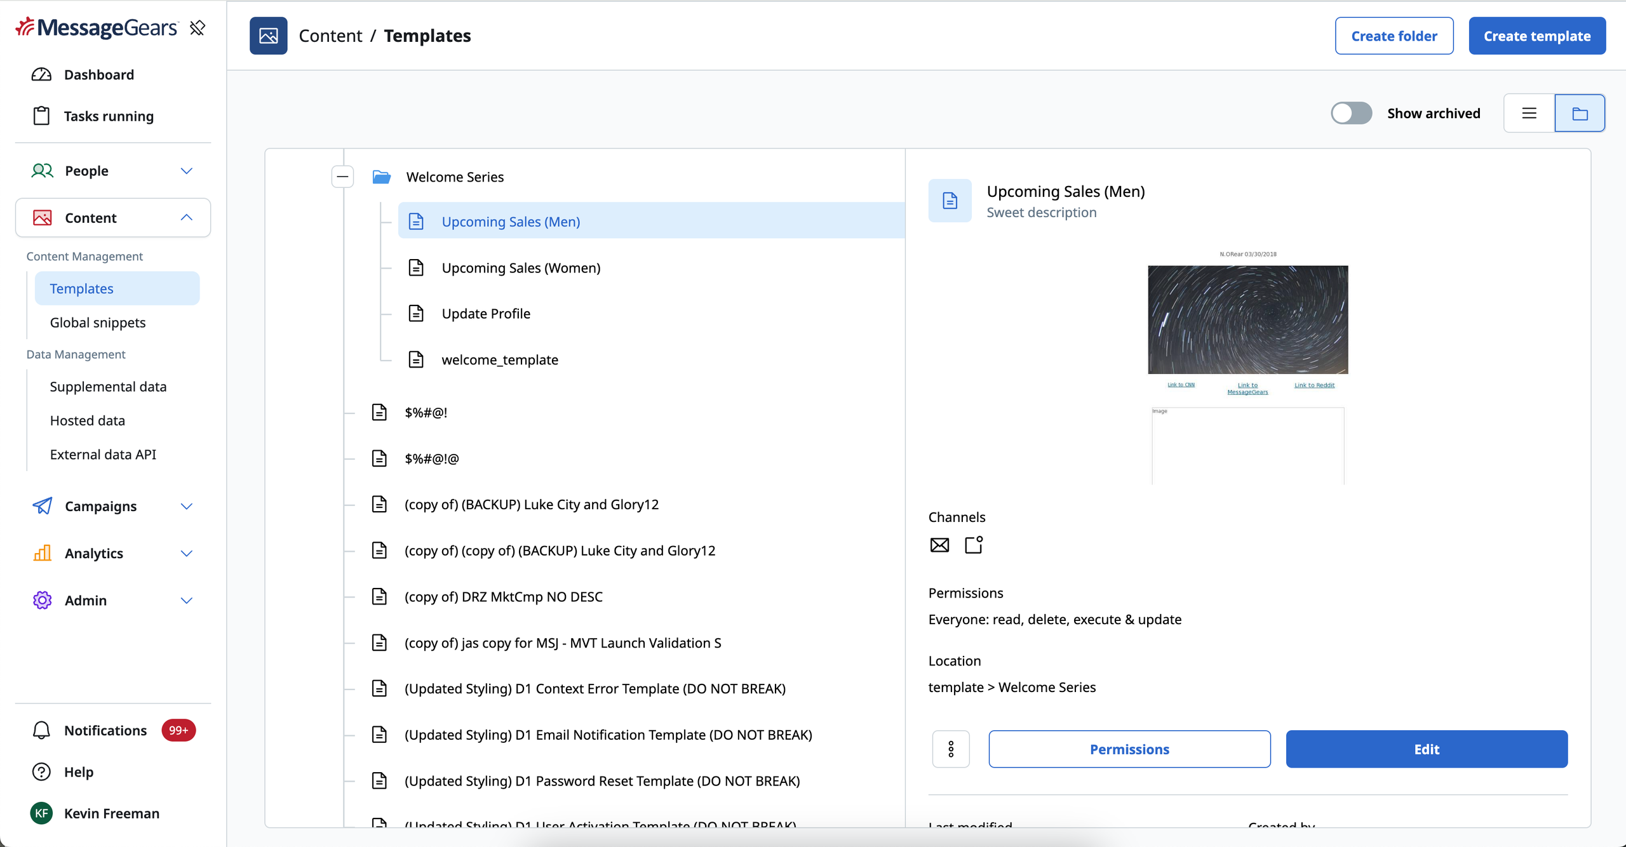Click the Content header image icon
The image size is (1626, 847).
[x=269, y=36]
